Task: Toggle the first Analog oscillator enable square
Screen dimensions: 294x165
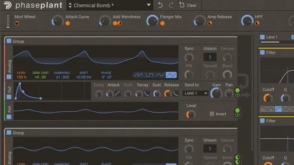Action: point(9,77)
